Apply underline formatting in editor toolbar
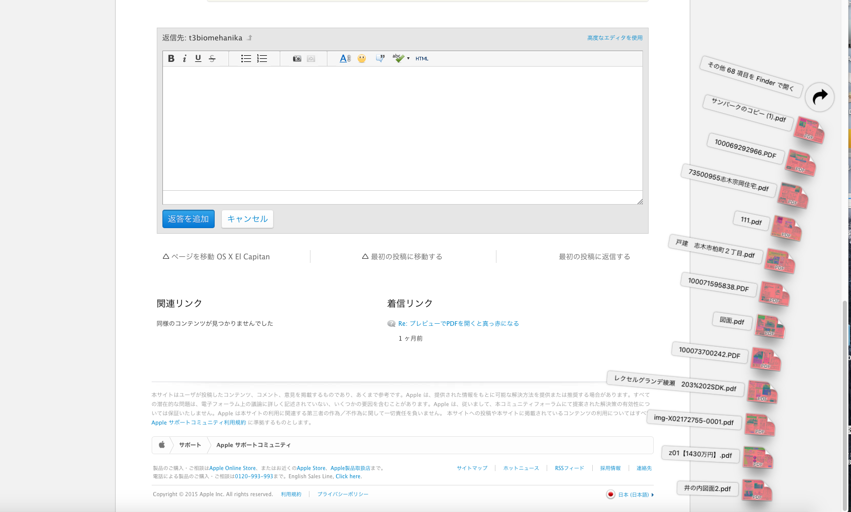The height and width of the screenshot is (512, 851). (198, 58)
